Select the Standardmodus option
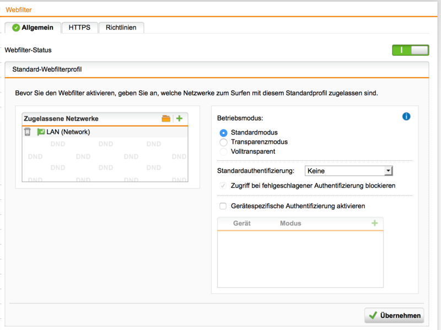This screenshot has height=330, width=441. coord(223,132)
